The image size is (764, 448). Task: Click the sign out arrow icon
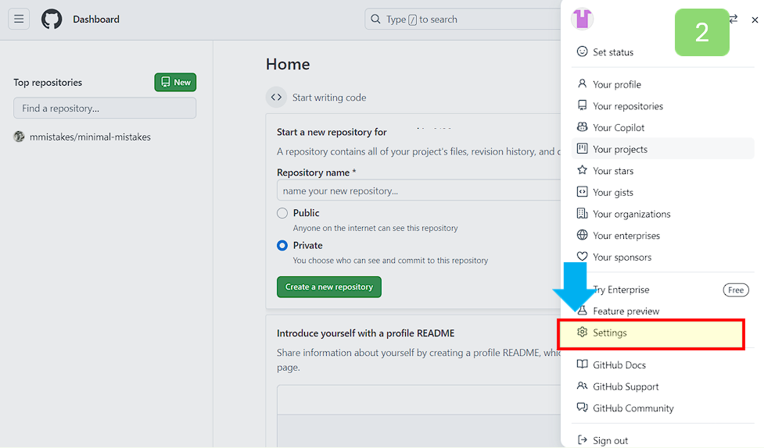(x=583, y=439)
